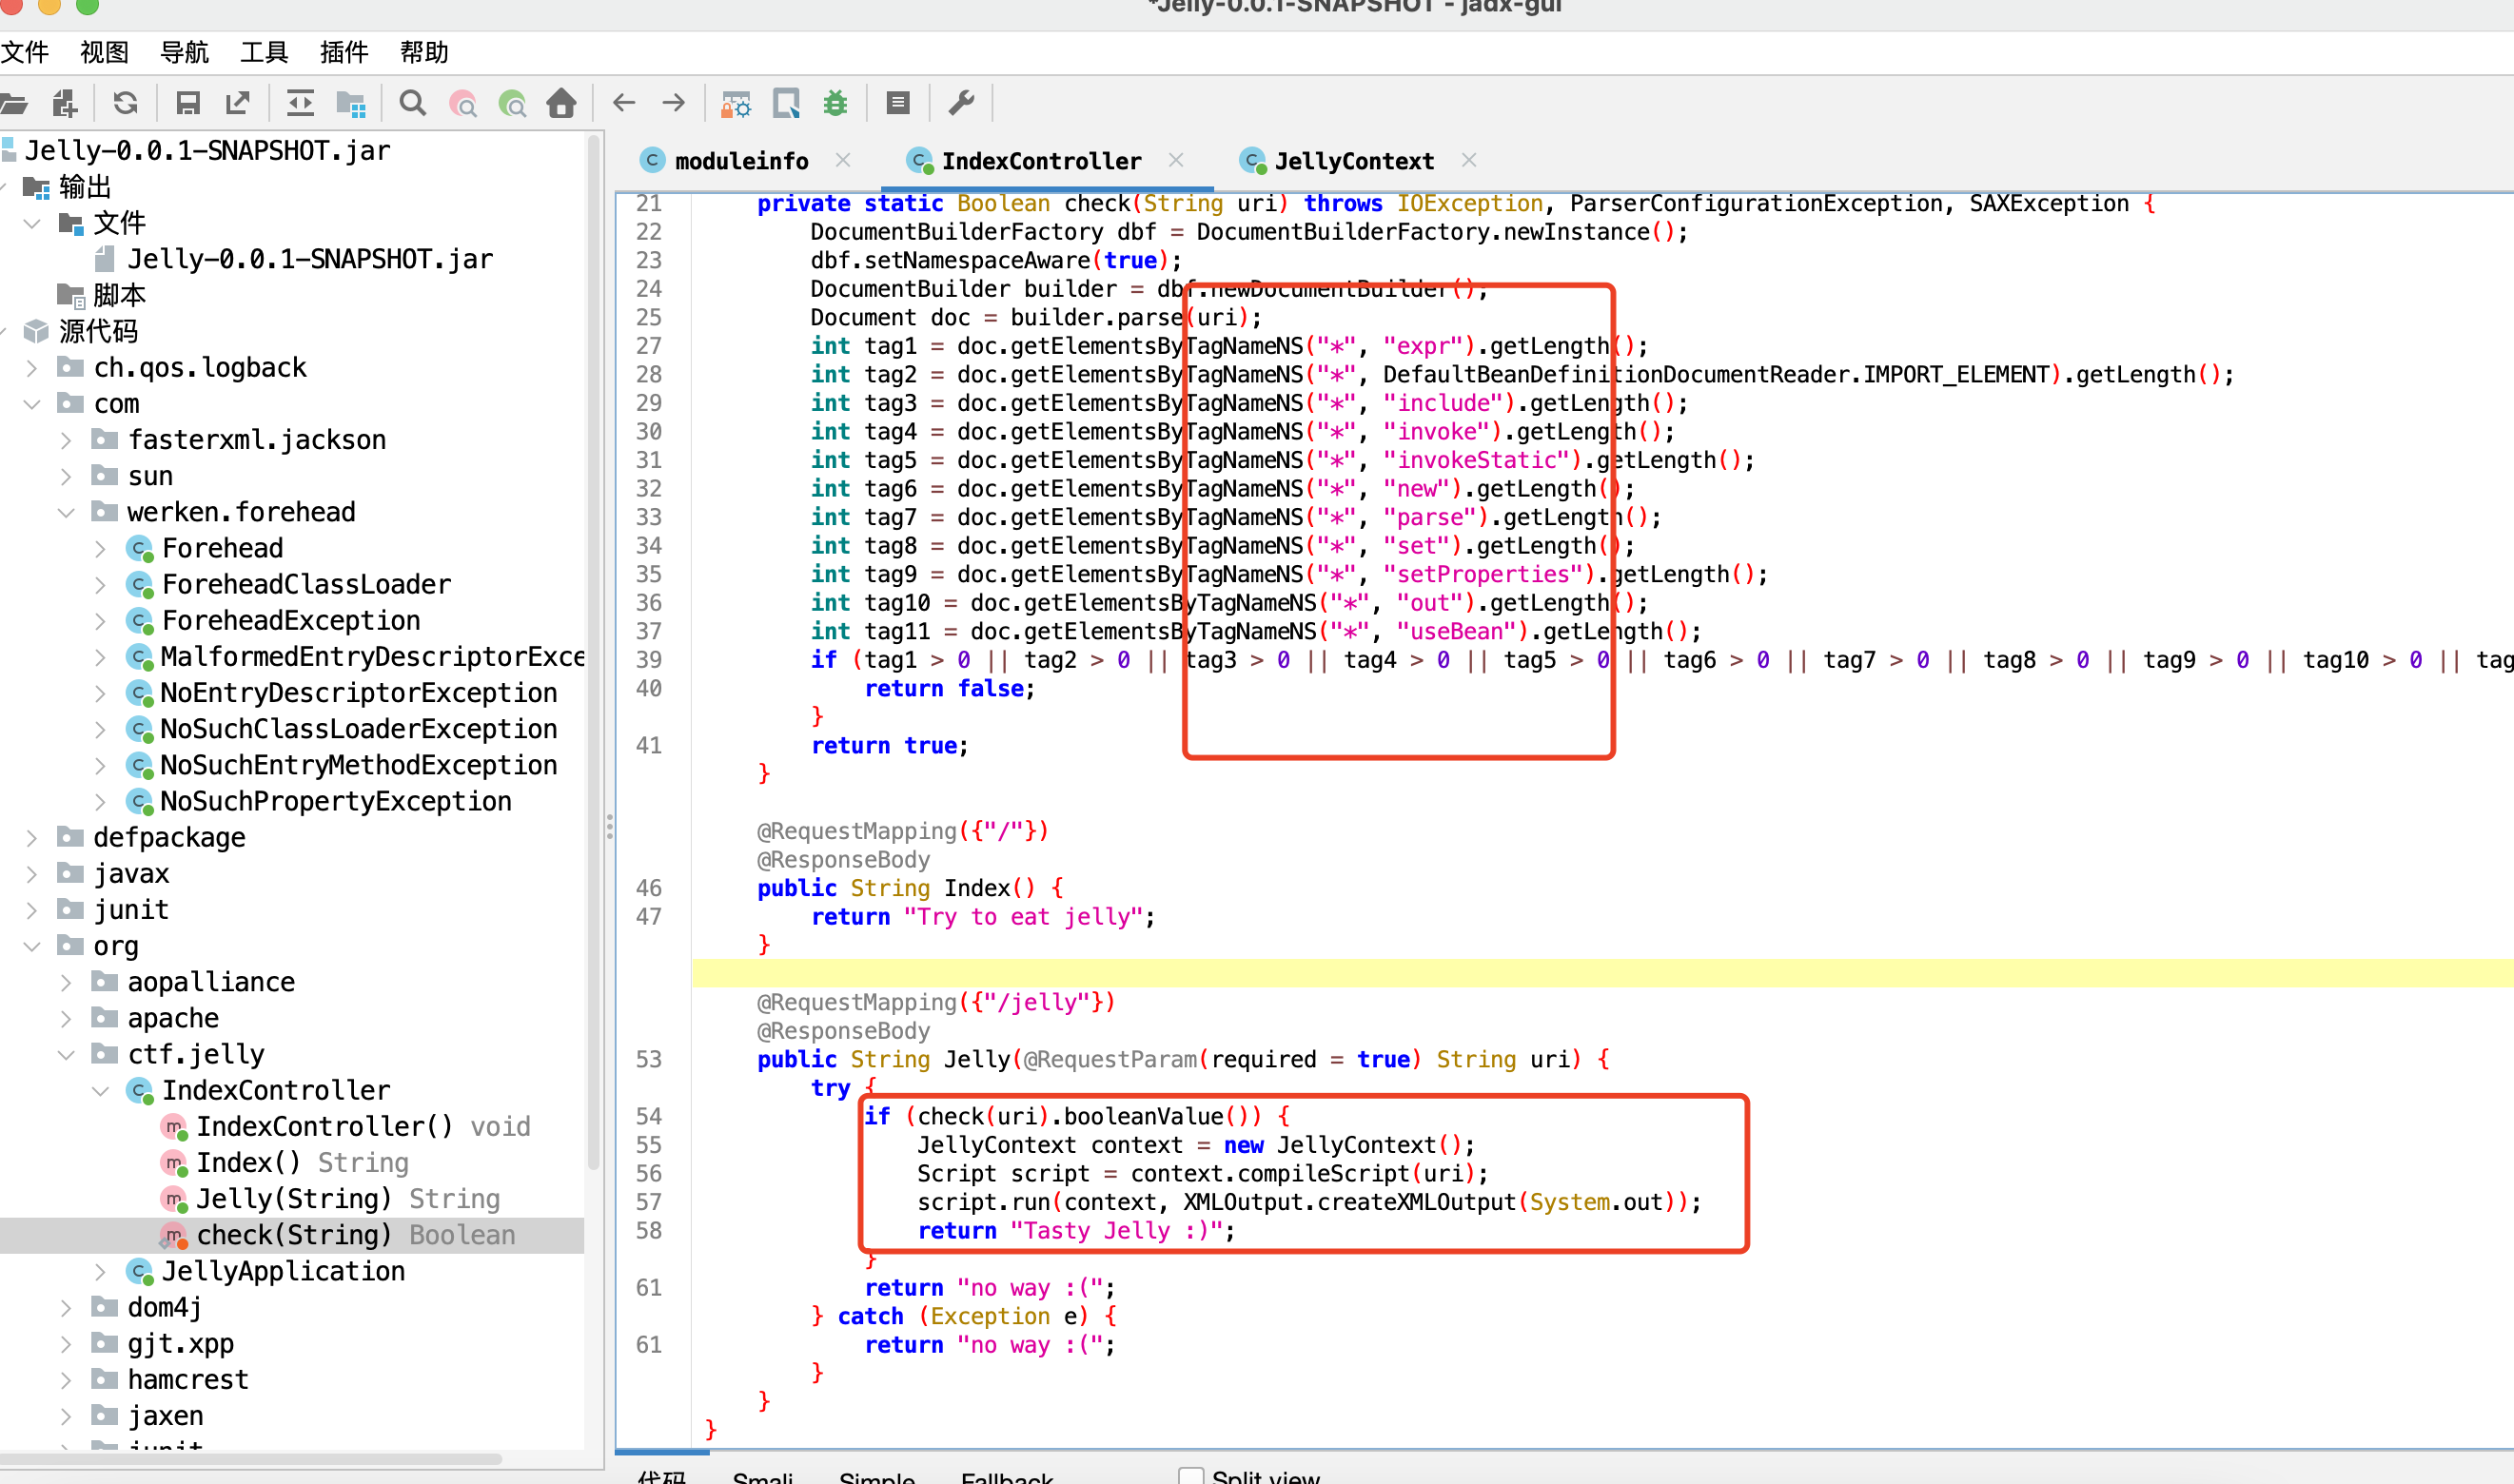Expand the javax package
This screenshot has width=2514, height=1484.
click(32, 874)
